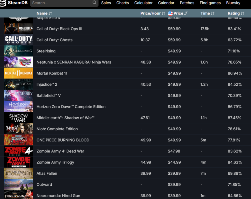Open Necromunda Hired Gun thumbnail
Viewport: 251px width, 199px height.
[19, 195]
